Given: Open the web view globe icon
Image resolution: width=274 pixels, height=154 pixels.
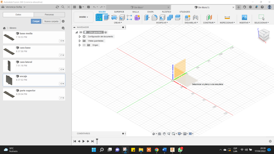Looking at the screenshot, I should pos(63,28).
